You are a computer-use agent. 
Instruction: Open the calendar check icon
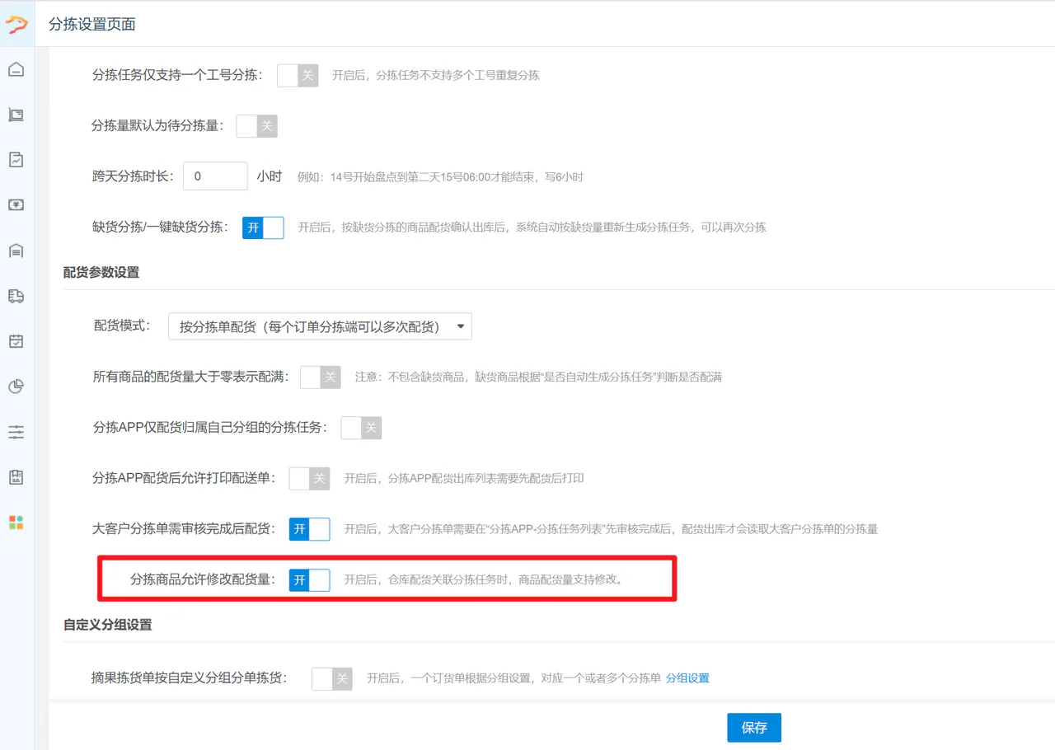[16, 341]
